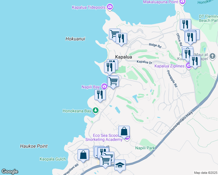Select the Kapalua Dr road label
Screen dimensions: 218x175
tap(144, 62)
